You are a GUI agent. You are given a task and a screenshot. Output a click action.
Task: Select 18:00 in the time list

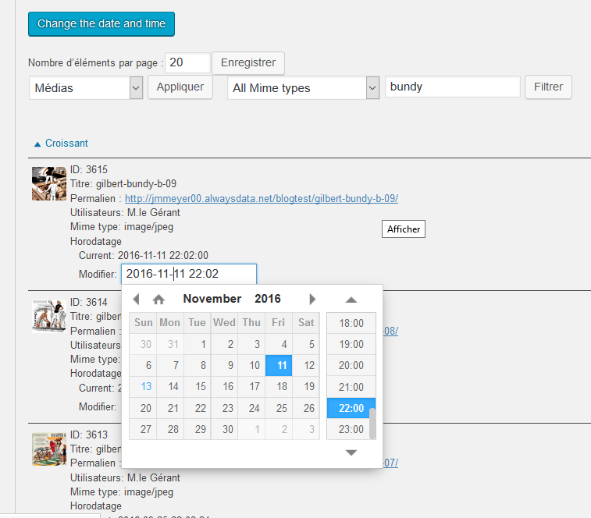[351, 323]
